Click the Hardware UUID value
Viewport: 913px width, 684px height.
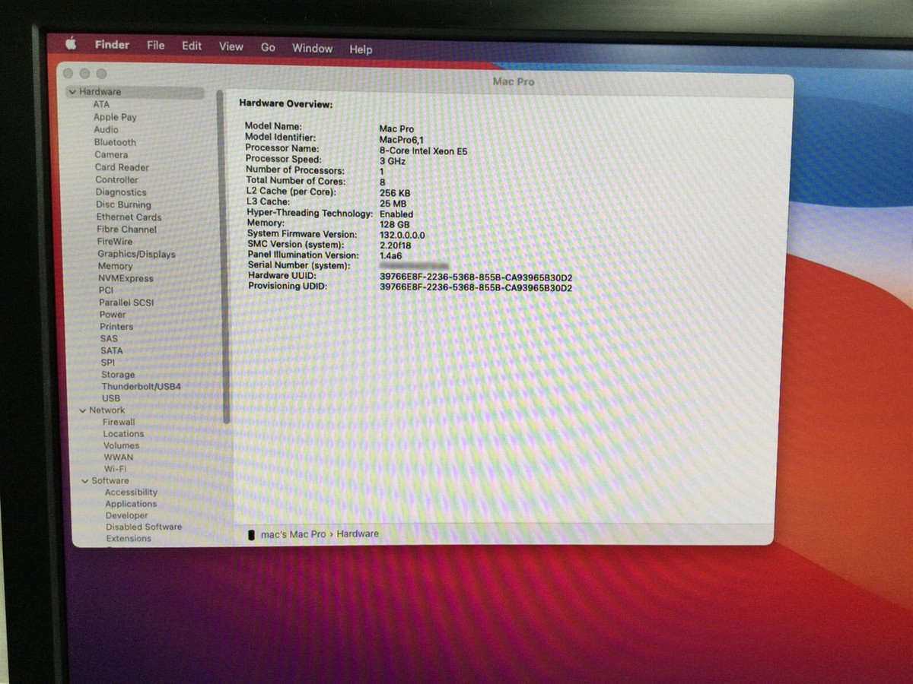(476, 277)
